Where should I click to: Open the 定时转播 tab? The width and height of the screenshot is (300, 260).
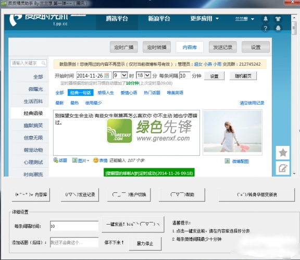(x=157, y=47)
